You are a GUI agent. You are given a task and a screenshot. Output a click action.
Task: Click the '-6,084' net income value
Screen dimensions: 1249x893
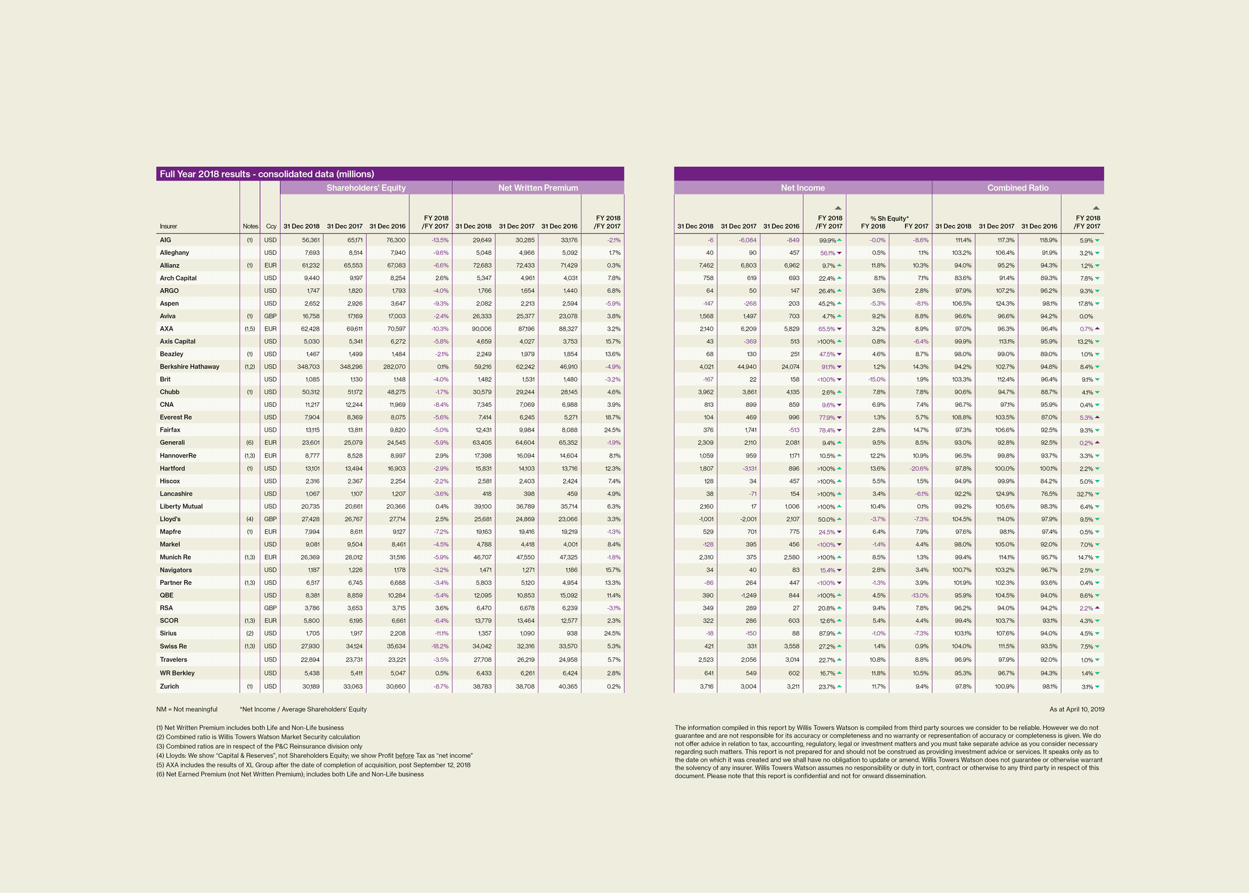tap(747, 240)
